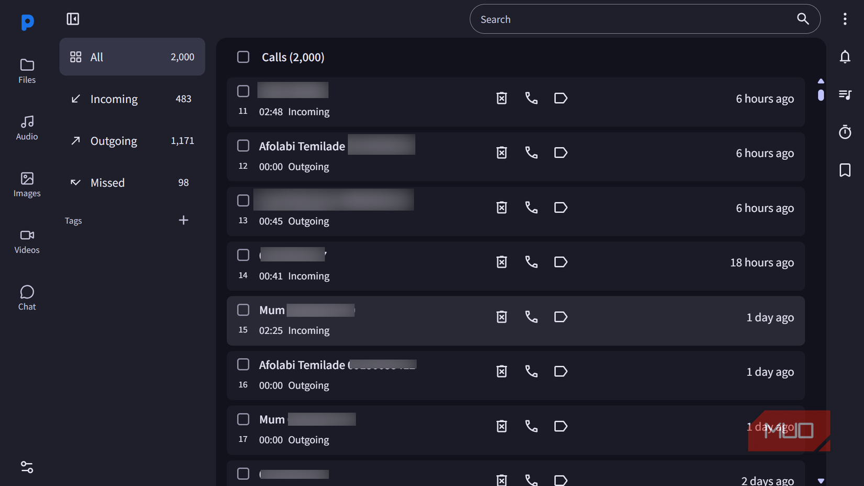
Task: Open the three-dot more options menu
Action: click(x=845, y=19)
